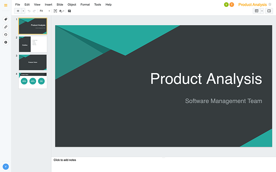Open the Fit zoom dropdown

tap(45, 11)
